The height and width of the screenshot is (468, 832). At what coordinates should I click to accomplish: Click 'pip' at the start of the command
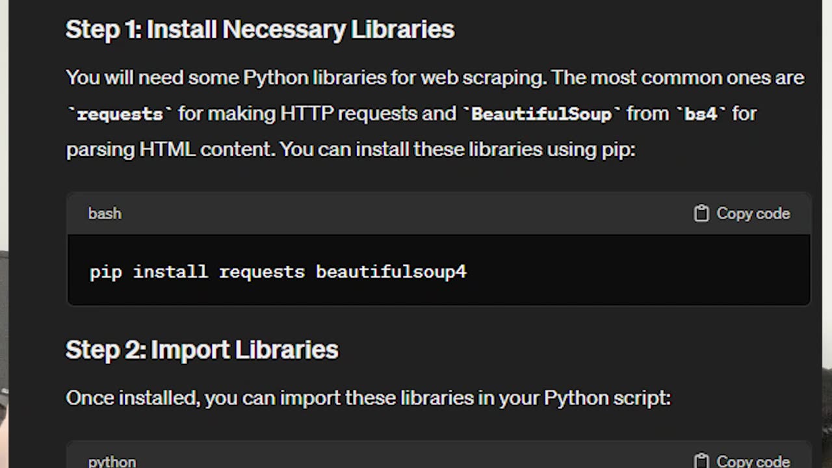106,272
